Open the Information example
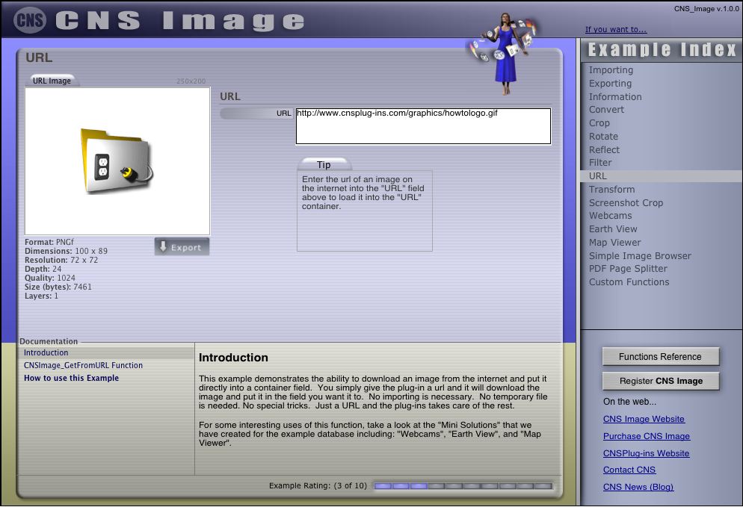The image size is (743, 507). [x=615, y=96]
